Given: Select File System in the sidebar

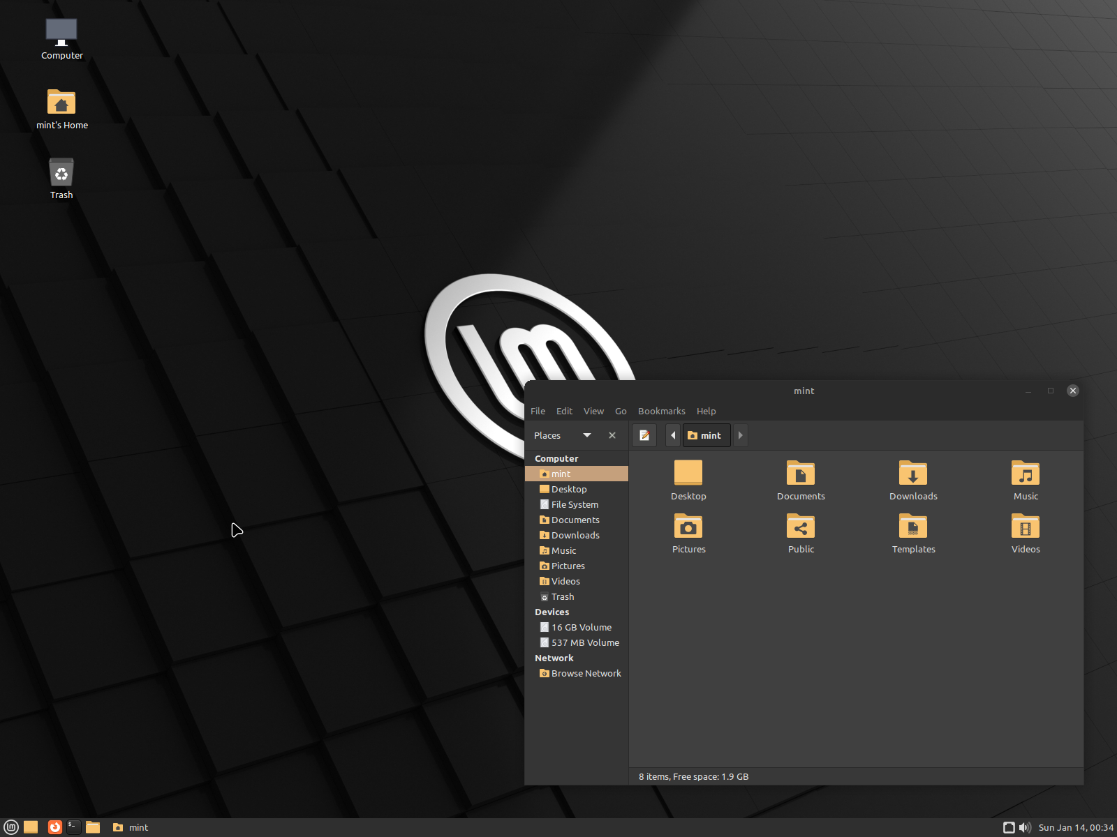Looking at the screenshot, I should pos(577,504).
